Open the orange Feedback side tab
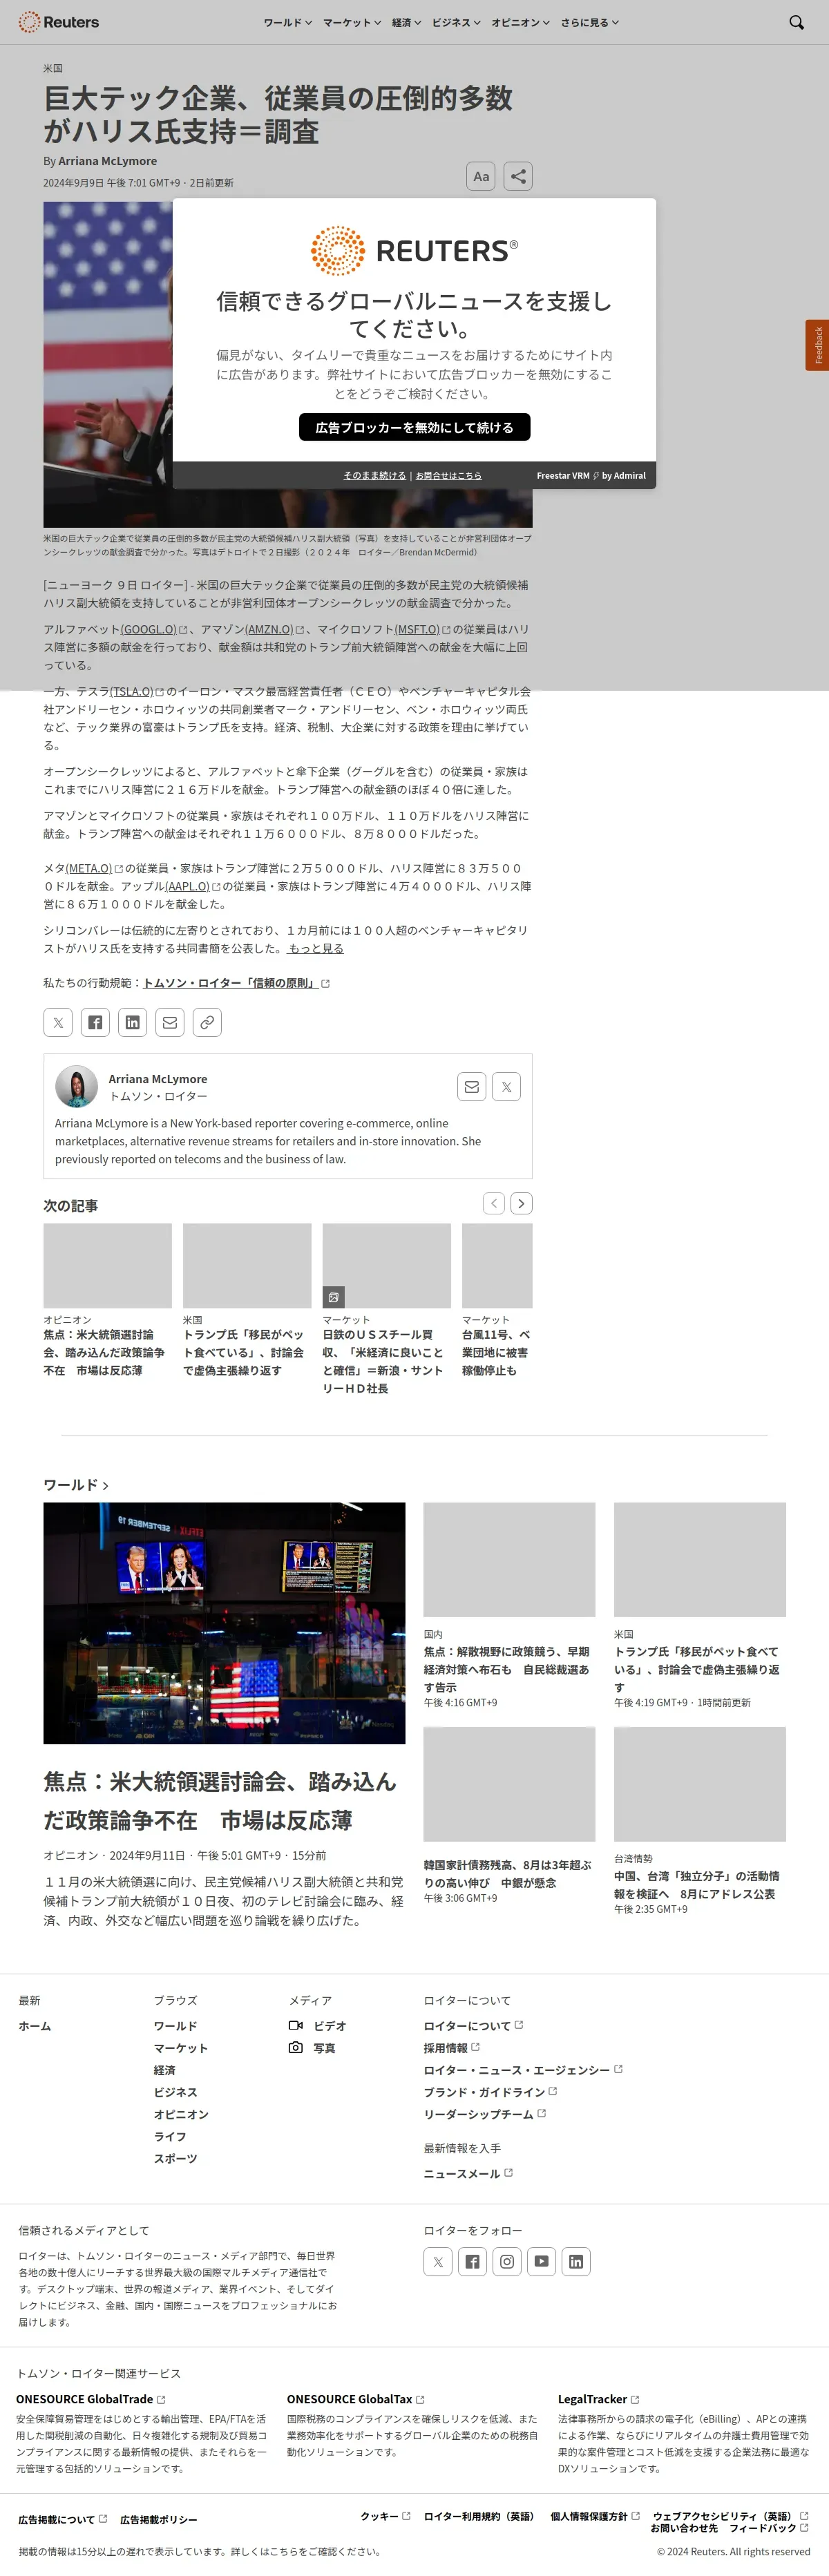This screenshot has width=829, height=2576. tap(818, 345)
